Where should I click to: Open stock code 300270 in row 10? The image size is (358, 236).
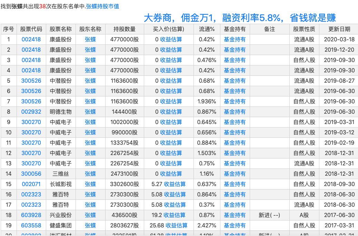coord(31,133)
